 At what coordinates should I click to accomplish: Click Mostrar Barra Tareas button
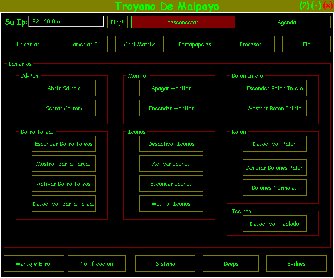coord(64,164)
